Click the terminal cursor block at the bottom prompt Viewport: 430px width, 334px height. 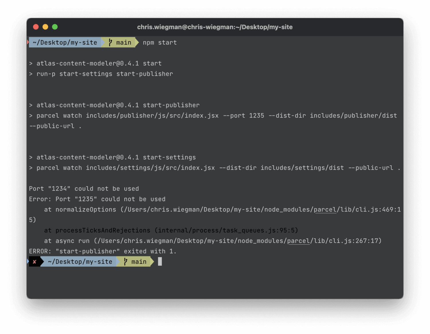(160, 262)
